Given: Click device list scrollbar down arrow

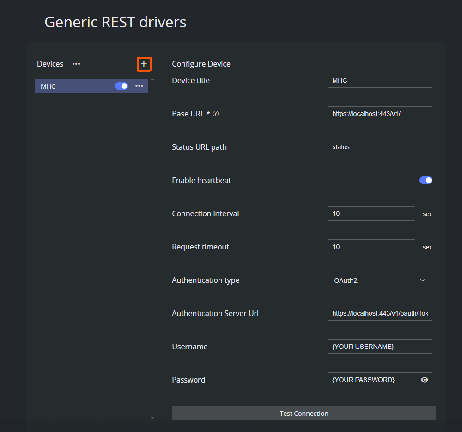Looking at the screenshot, I should [152, 418].
